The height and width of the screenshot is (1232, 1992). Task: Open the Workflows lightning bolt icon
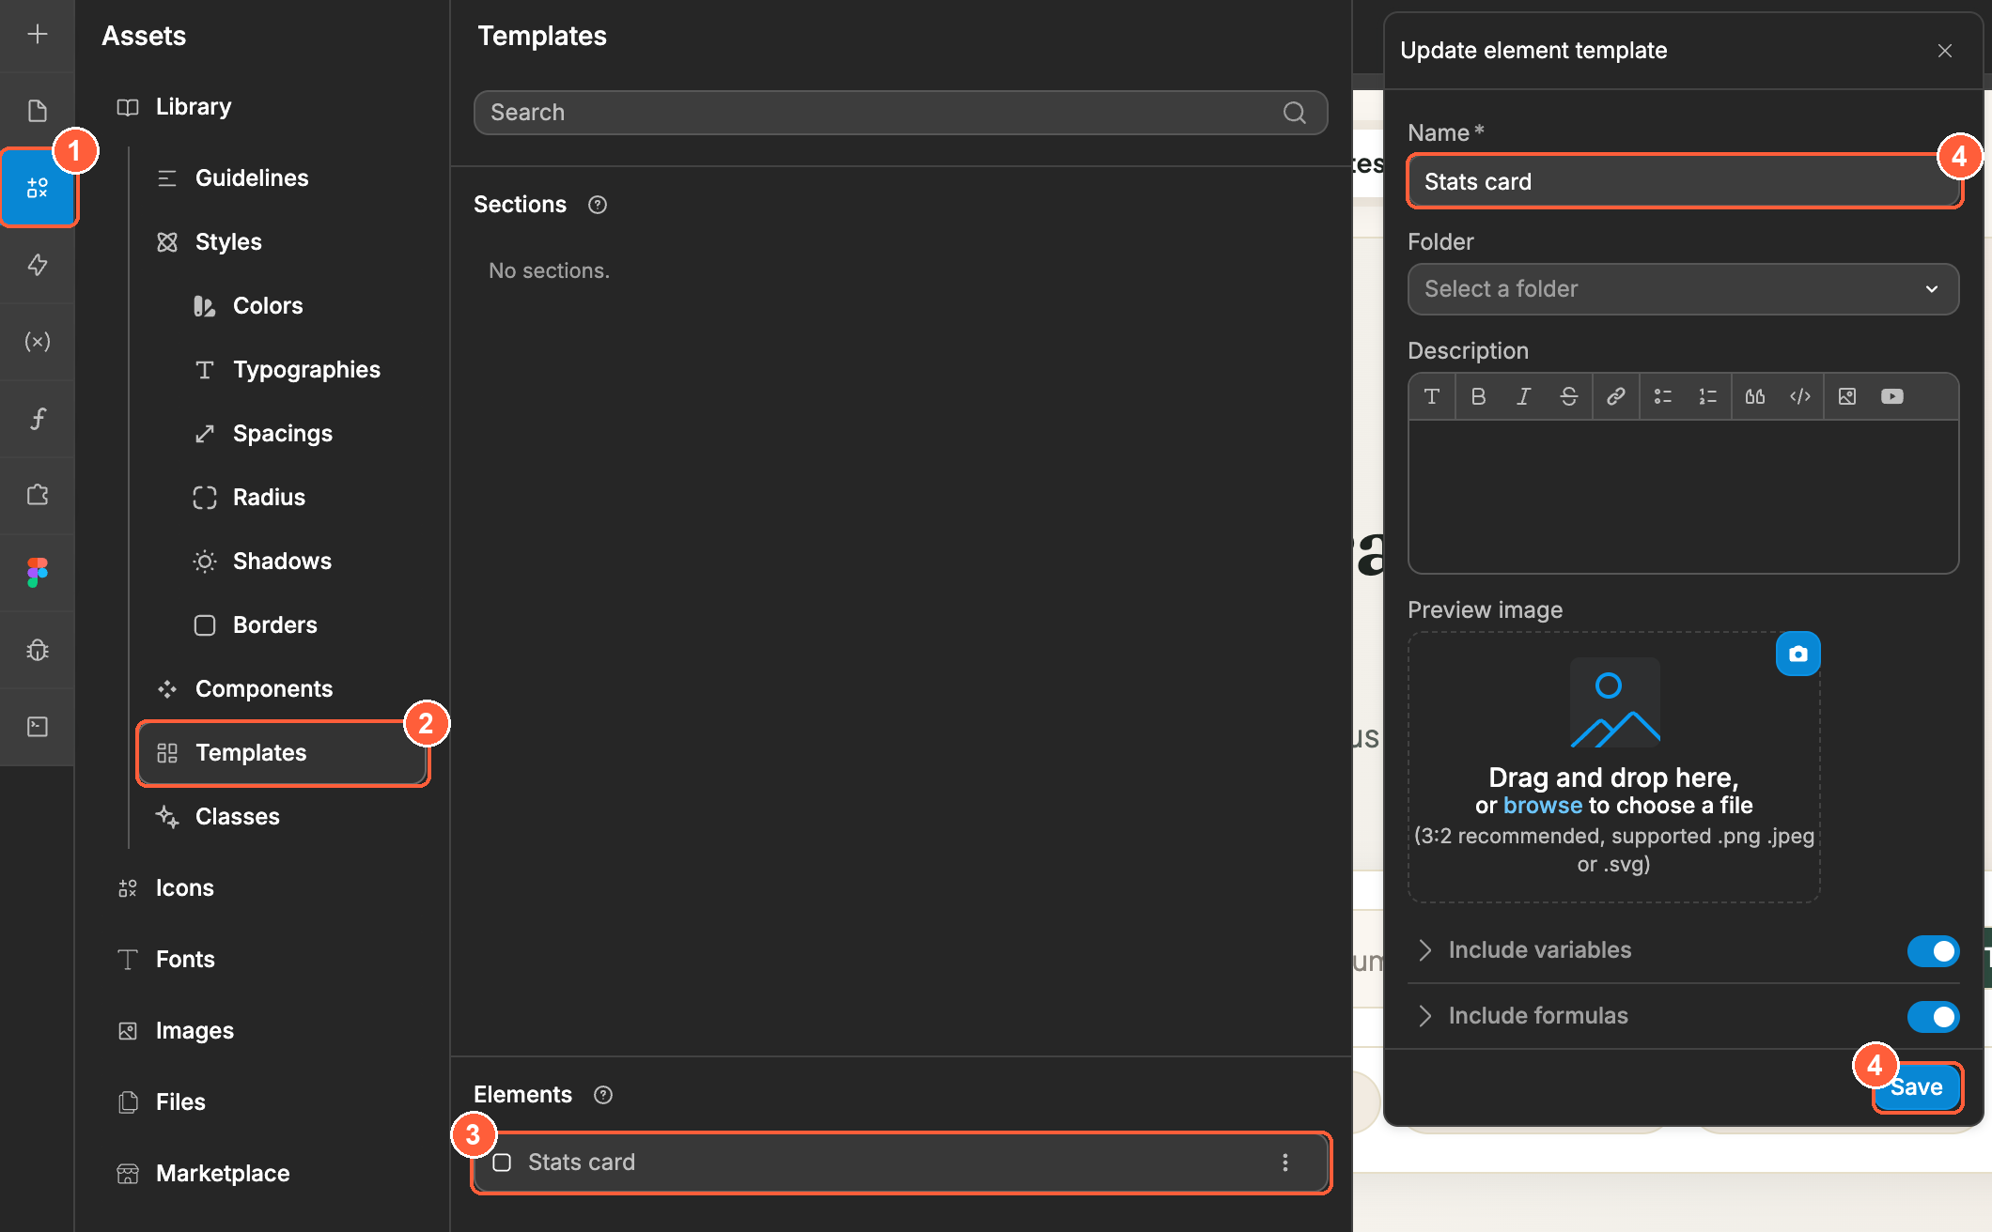pos(38,265)
